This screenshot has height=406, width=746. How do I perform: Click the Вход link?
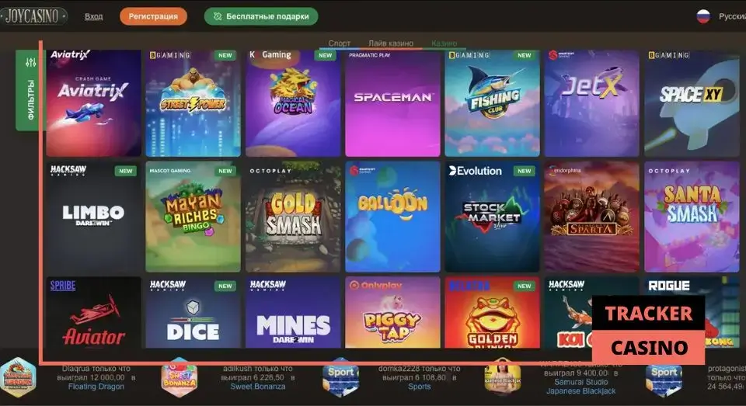94,16
